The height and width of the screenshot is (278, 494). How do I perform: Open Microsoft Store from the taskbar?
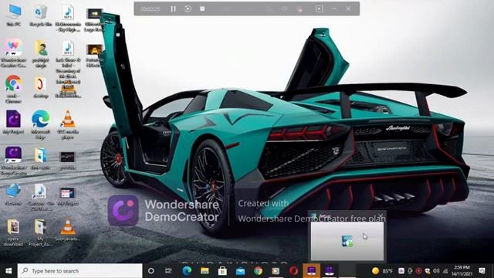point(222,271)
